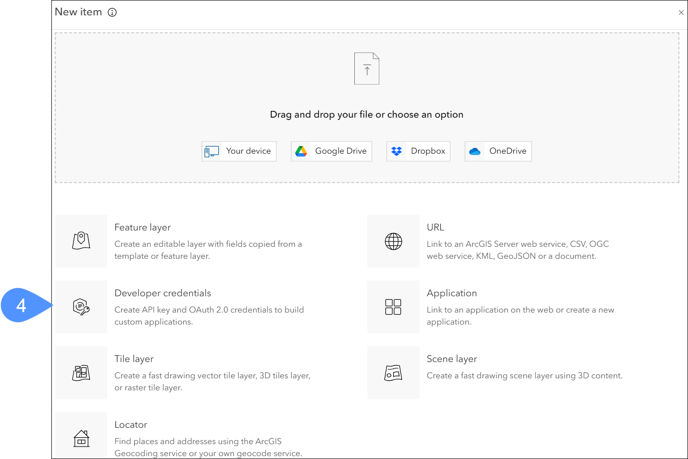This screenshot has width=688, height=459.
Task: Upload a file from Your device
Action: coord(239,151)
